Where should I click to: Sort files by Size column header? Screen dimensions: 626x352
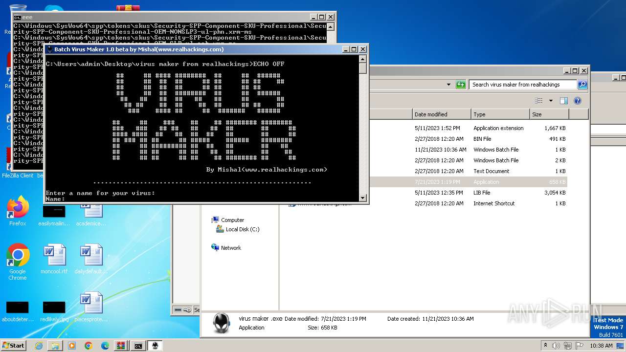tap(549, 114)
